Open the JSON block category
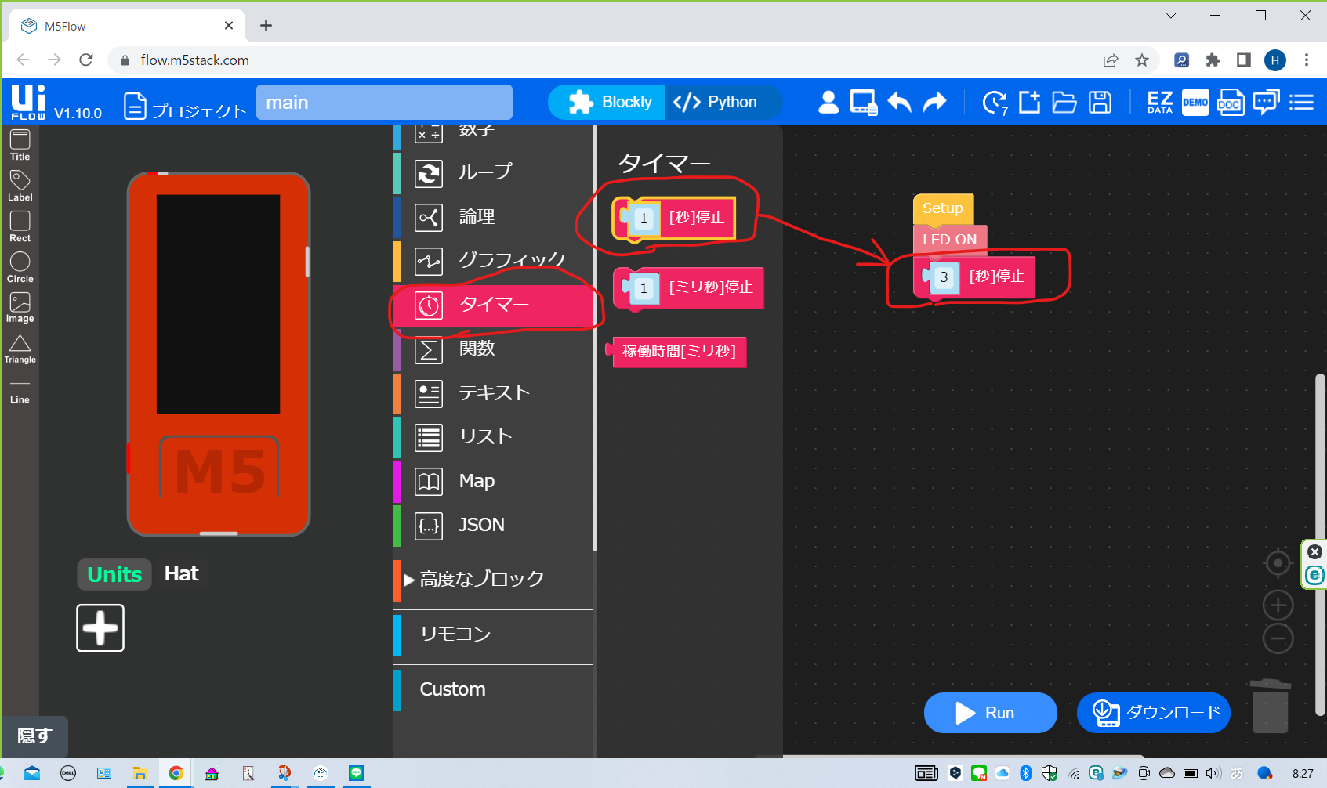Viewport: 1327px width, 788px height. click(x=493, y=525)
